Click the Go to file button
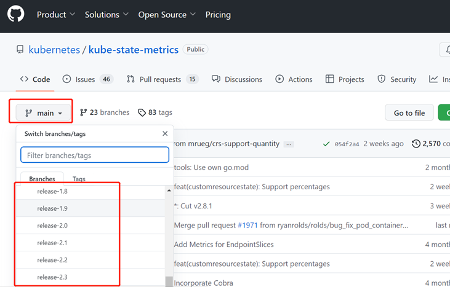 coord(409,113)
